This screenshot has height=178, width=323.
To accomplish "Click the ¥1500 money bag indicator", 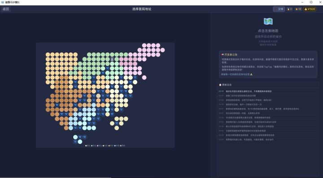I will coord(310,9).
